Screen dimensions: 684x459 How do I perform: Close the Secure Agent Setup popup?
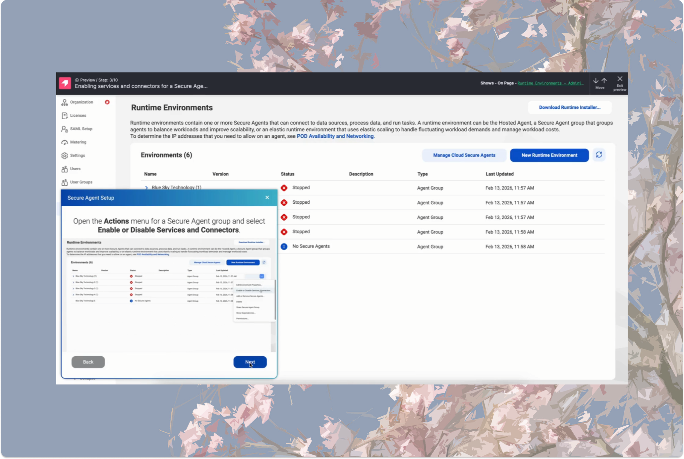pyautogui.click(x=267, y=198)
